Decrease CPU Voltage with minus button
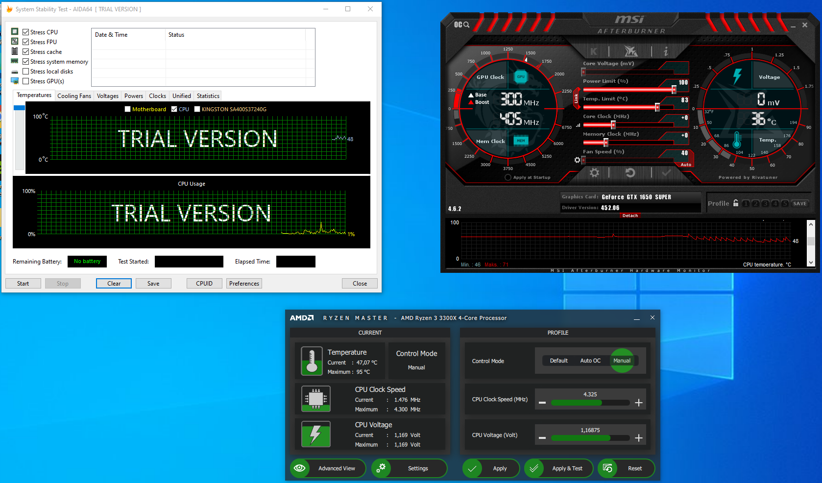The image size is (822, 483). tap(542, 438)
